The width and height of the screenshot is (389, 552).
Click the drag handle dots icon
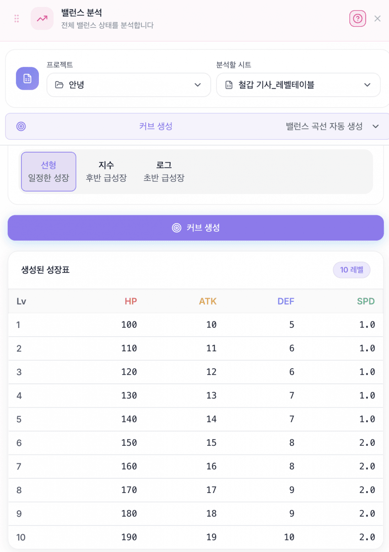pyautogui.click(x=16, y=18)
